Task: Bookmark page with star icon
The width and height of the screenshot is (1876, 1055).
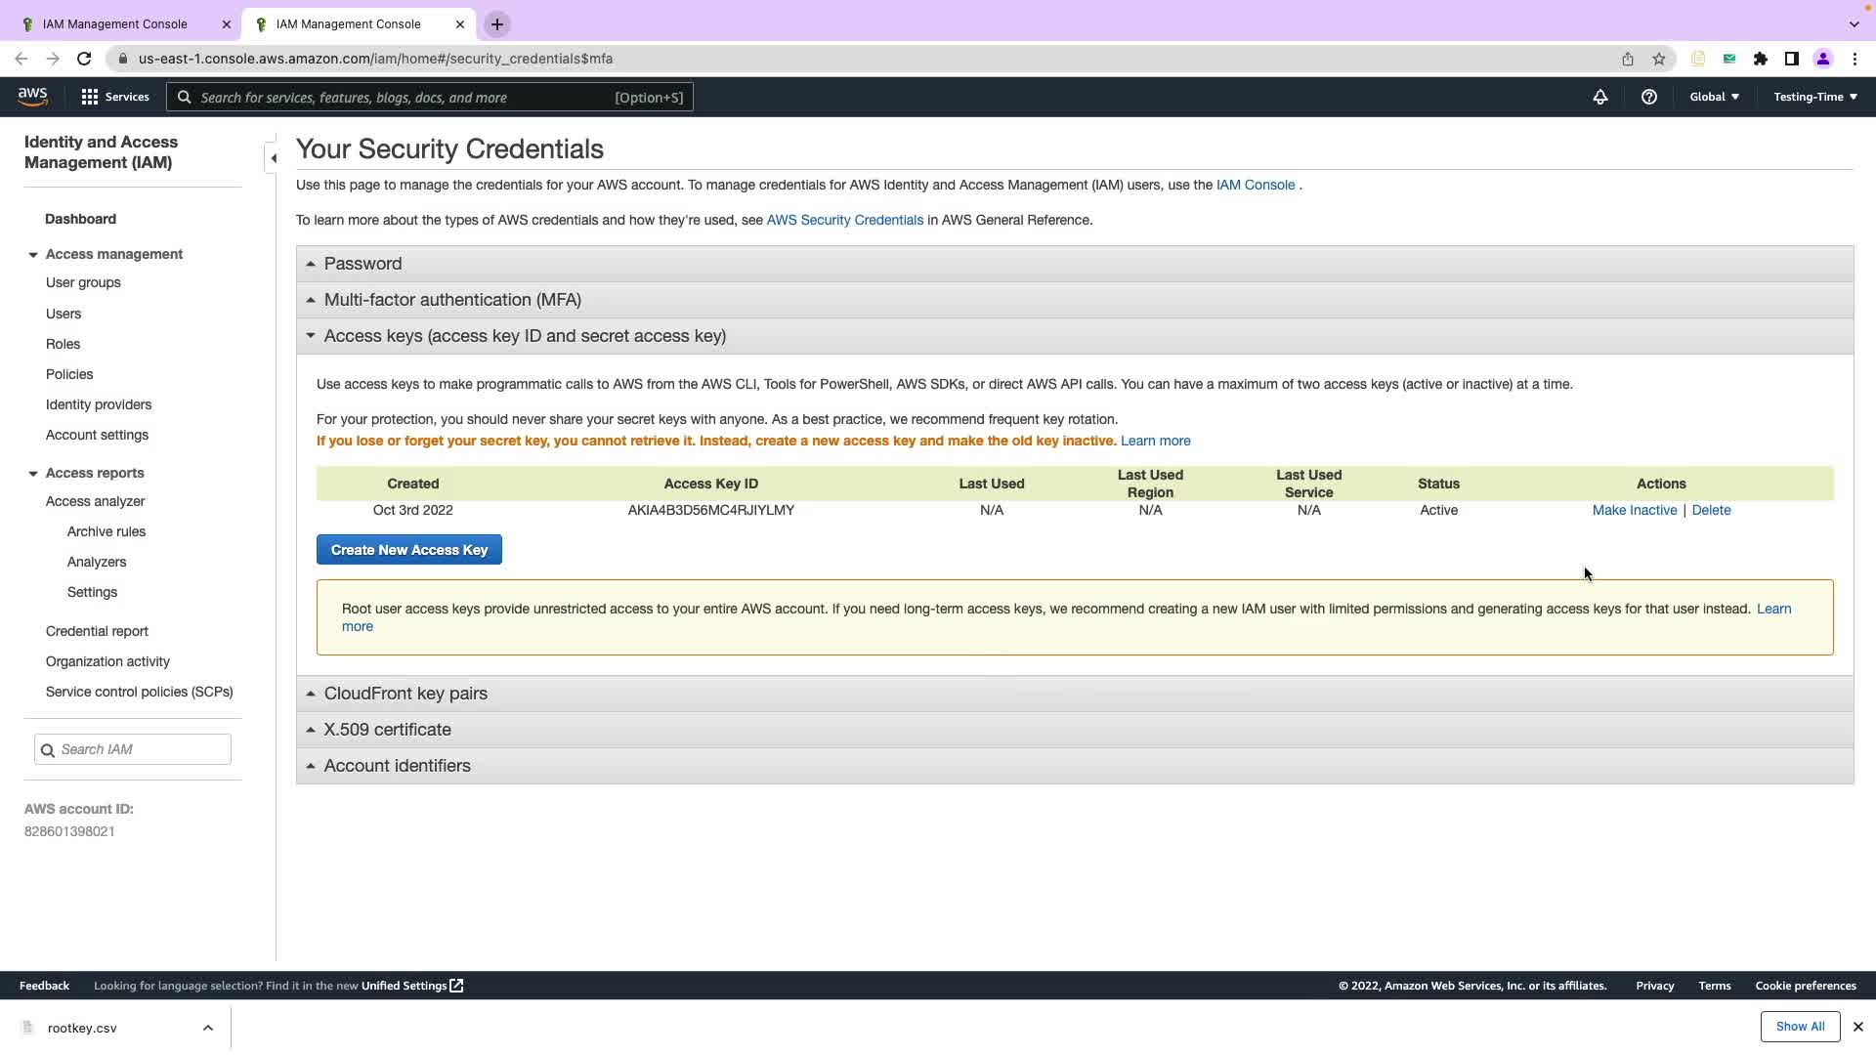Action: click(x=1658, y=59)
